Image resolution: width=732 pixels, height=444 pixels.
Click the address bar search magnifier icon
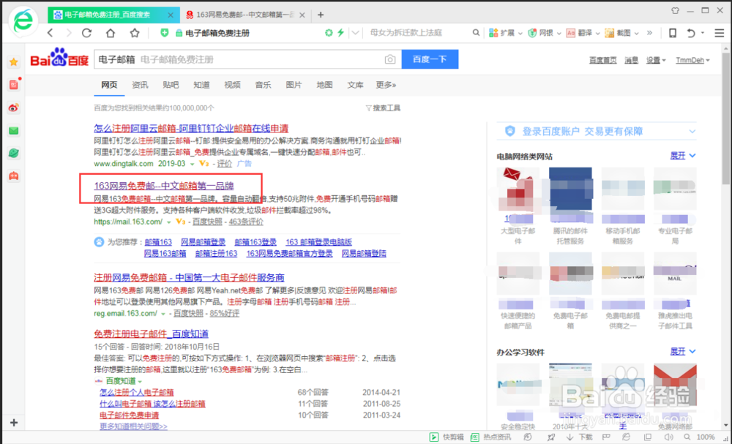click(x=476, y=33)
